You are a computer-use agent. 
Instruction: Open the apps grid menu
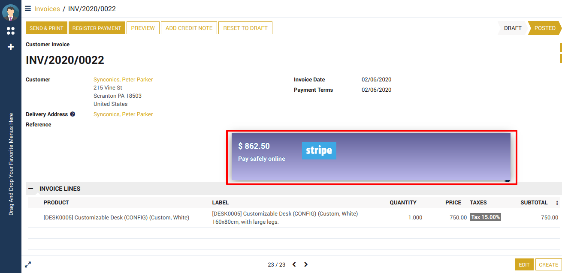point(11,31)
